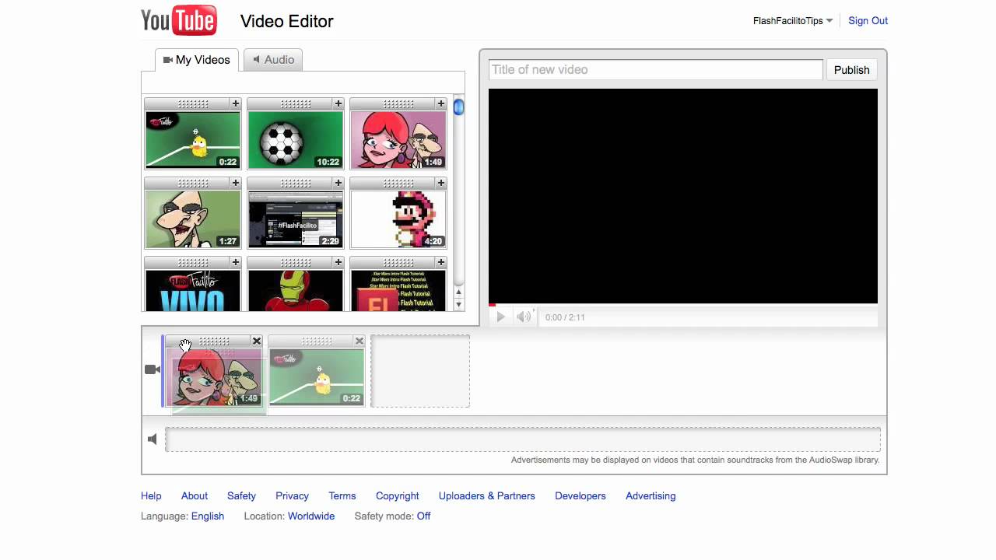Click drag handle above the soccer ball thumbnail

point(296,103)
